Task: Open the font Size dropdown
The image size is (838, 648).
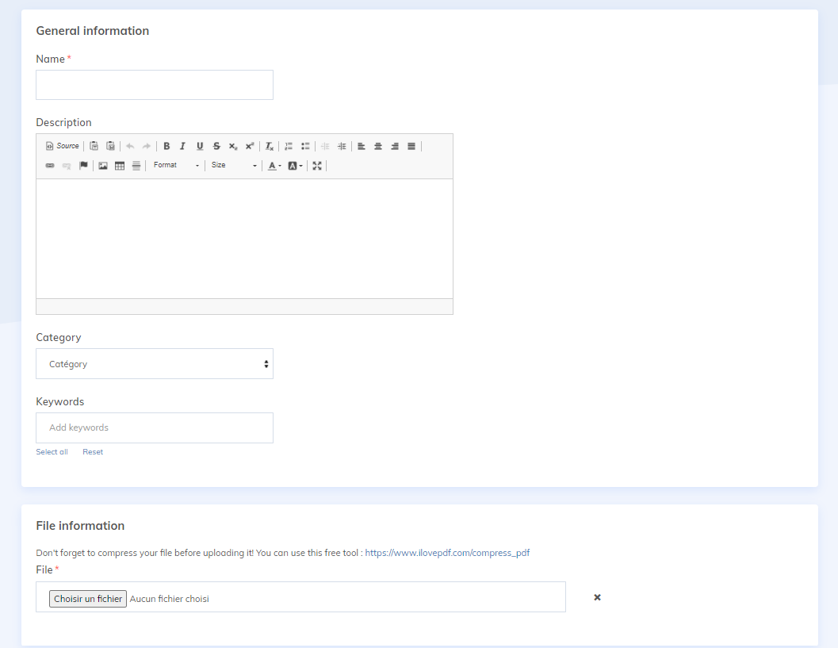Action: [234, 166]
